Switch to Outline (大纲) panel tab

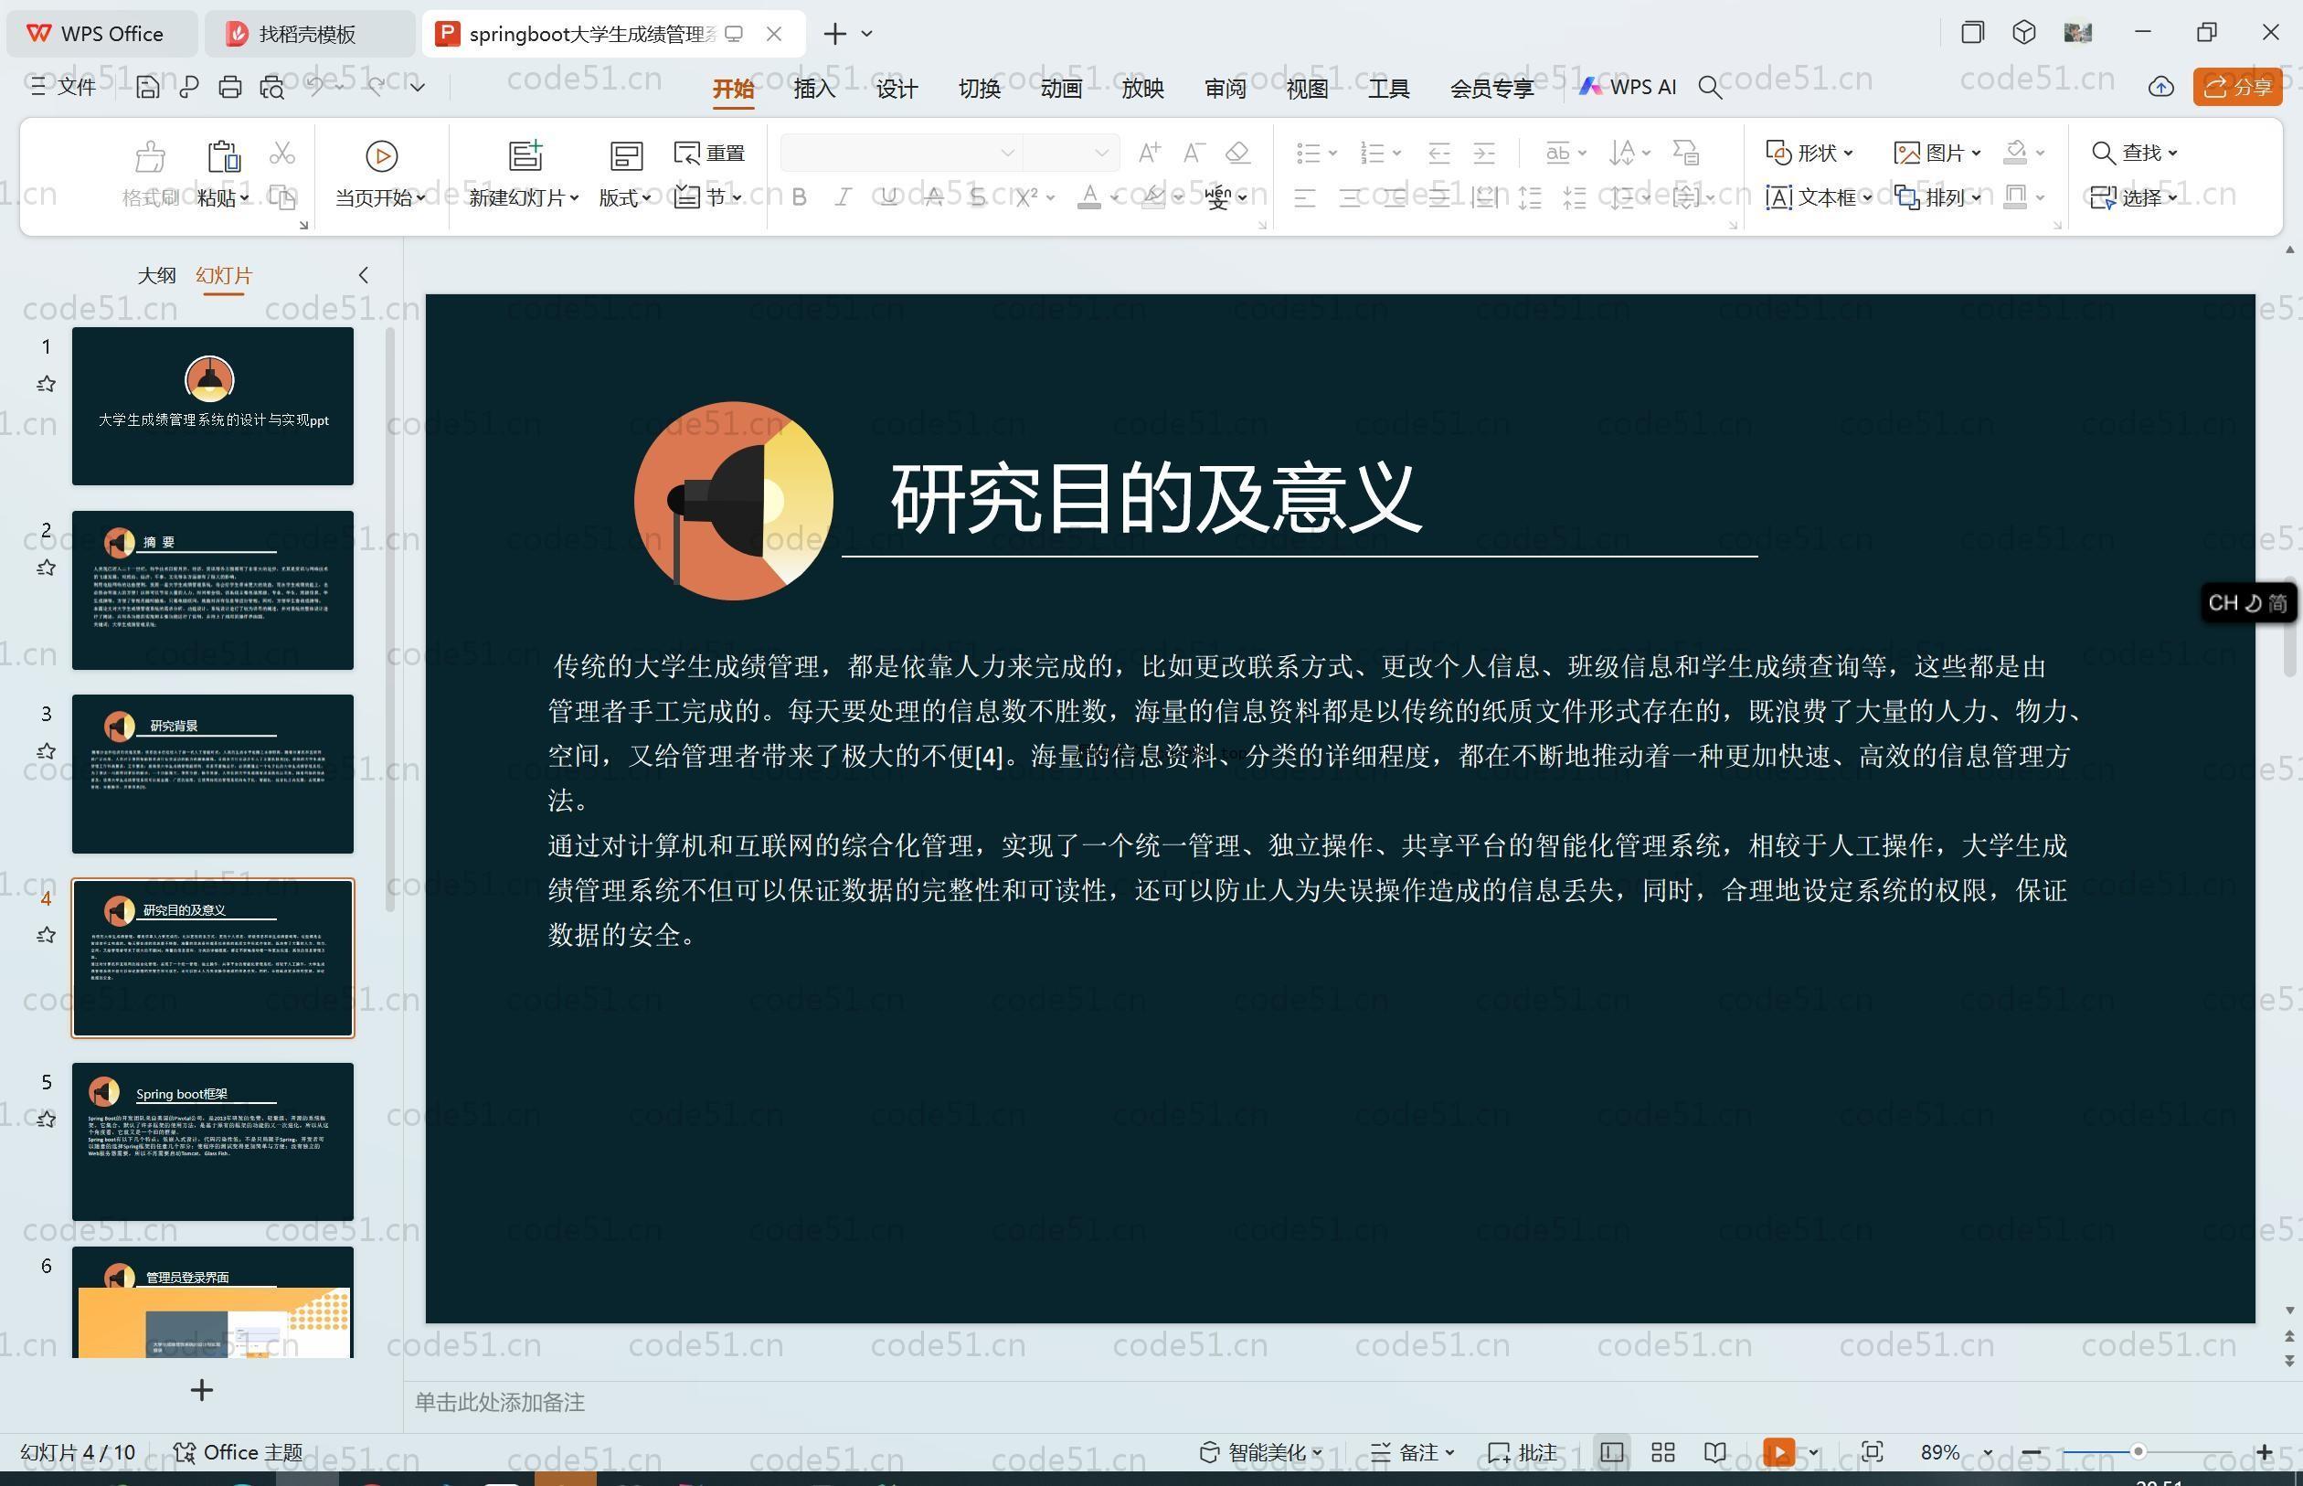[156, 276]
